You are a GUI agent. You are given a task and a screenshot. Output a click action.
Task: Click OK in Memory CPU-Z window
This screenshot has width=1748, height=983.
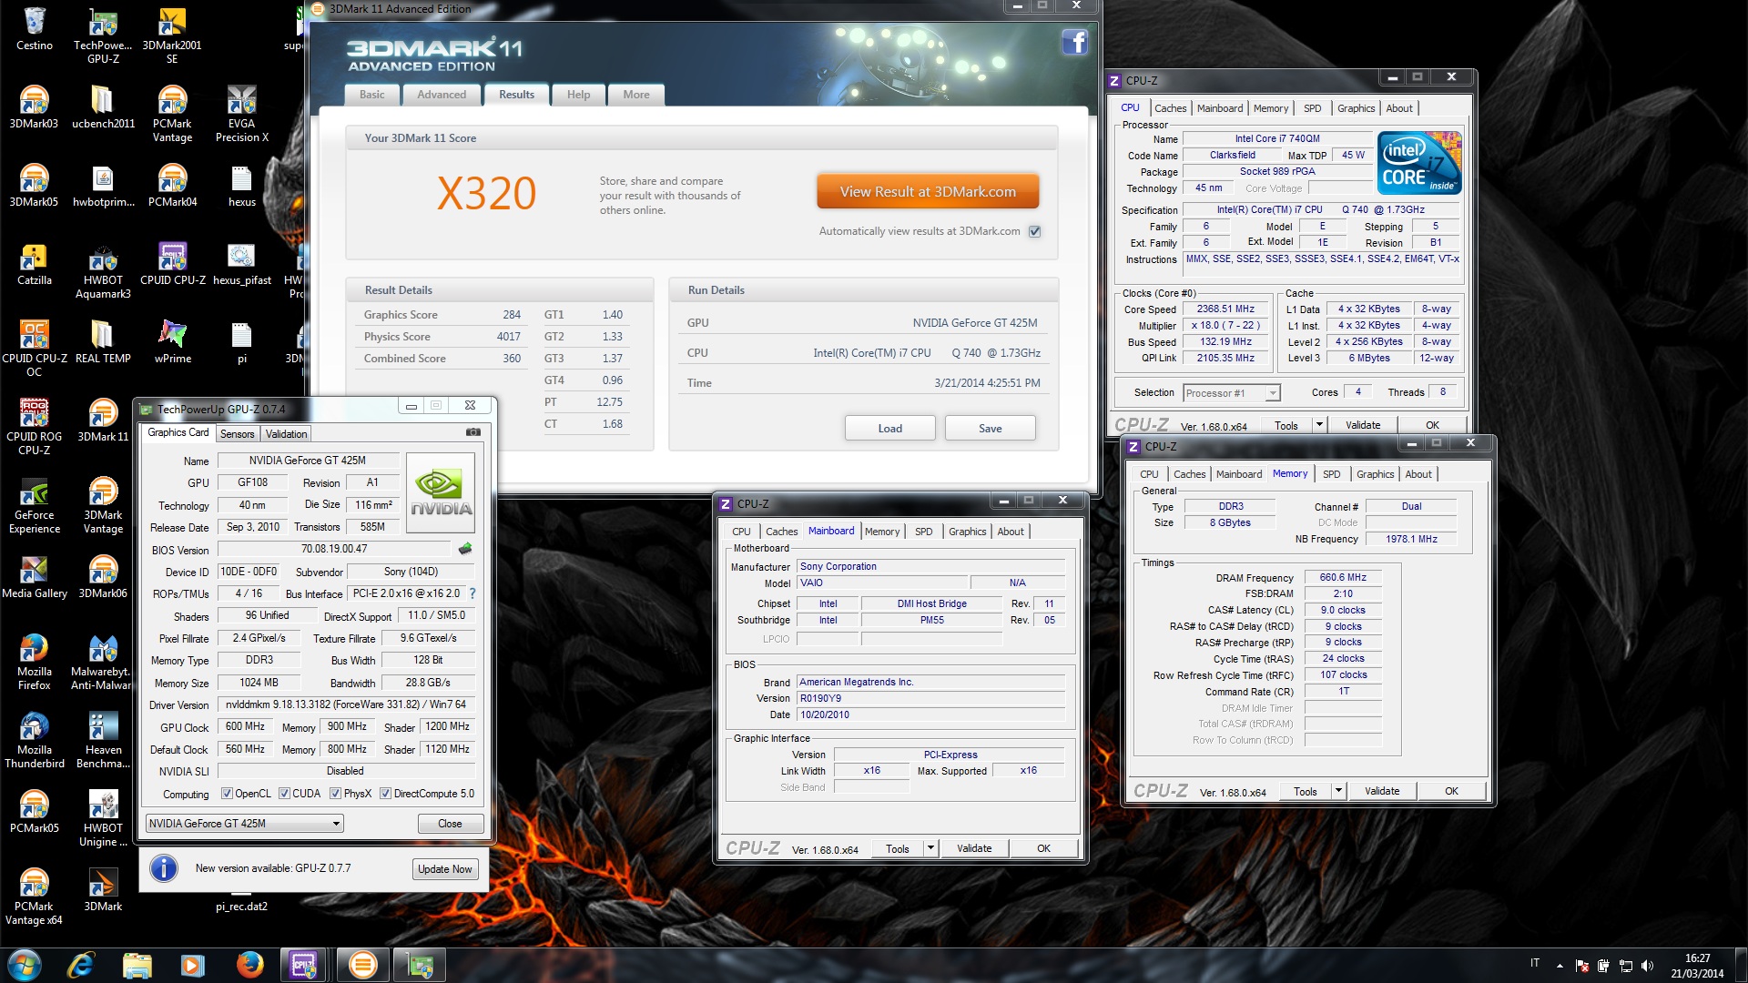tap(1451, 791)
